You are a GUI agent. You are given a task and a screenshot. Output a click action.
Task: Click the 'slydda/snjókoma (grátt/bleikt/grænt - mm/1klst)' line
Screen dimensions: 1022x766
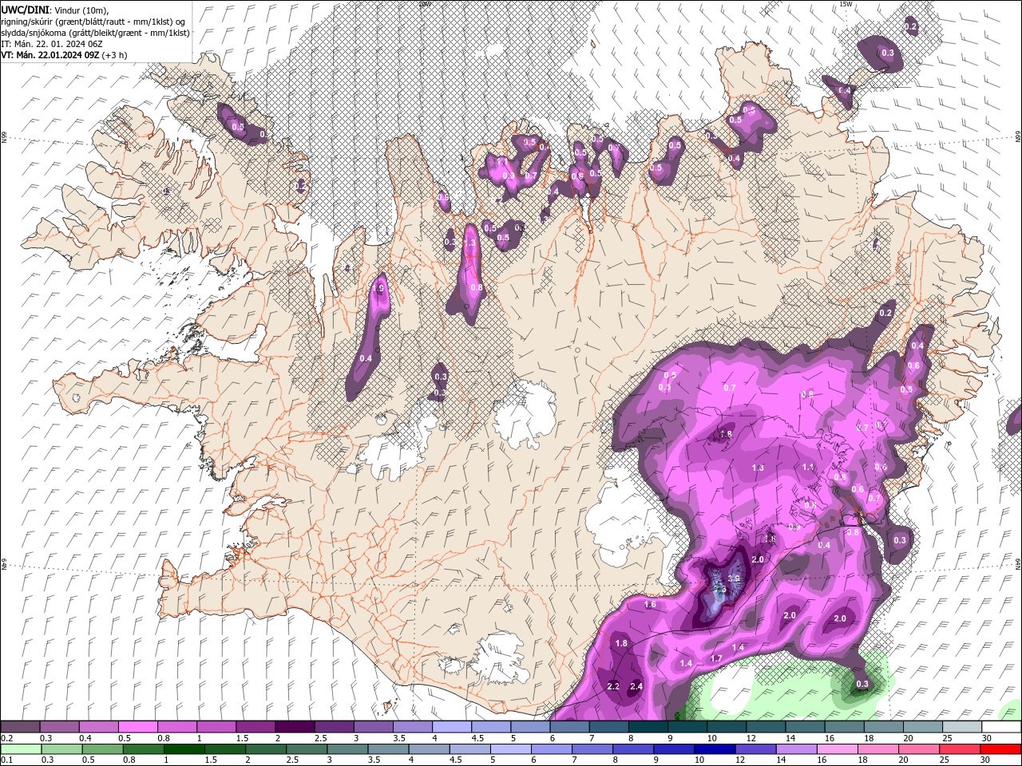(x=95, y=33)
